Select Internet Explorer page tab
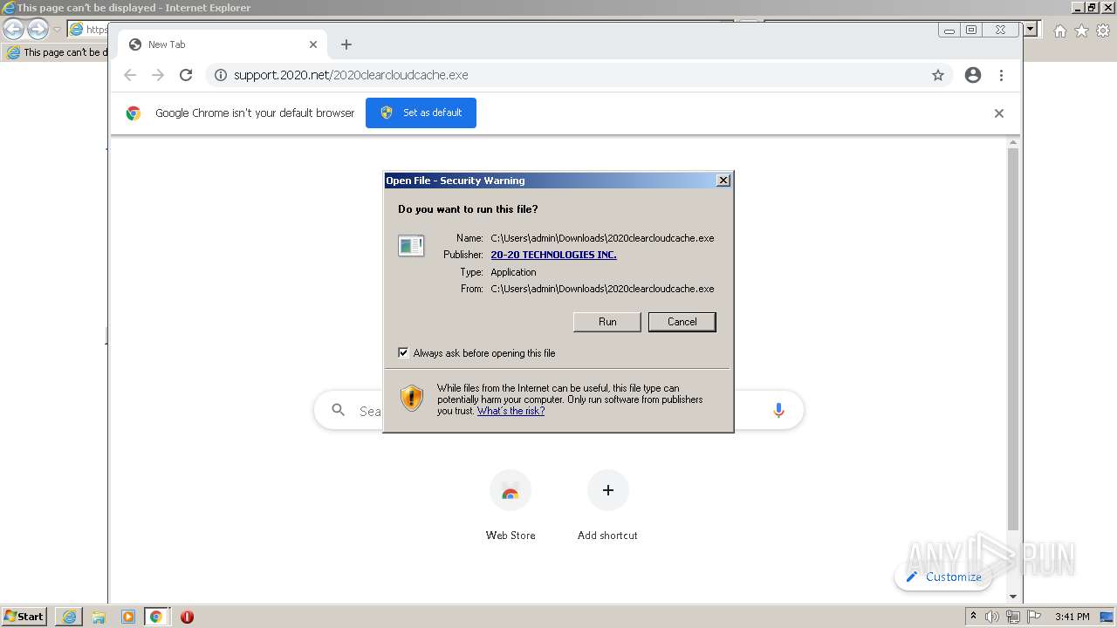The width and height of the screenshot is (1117, 628). point(57,52)
